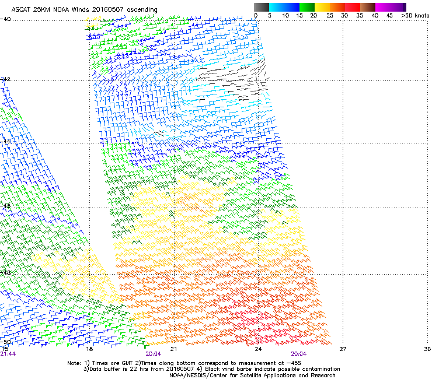Select the yellow 20–25 knots legend segment
Viewport: 432px width, 379px height.
tap(322, 7)
